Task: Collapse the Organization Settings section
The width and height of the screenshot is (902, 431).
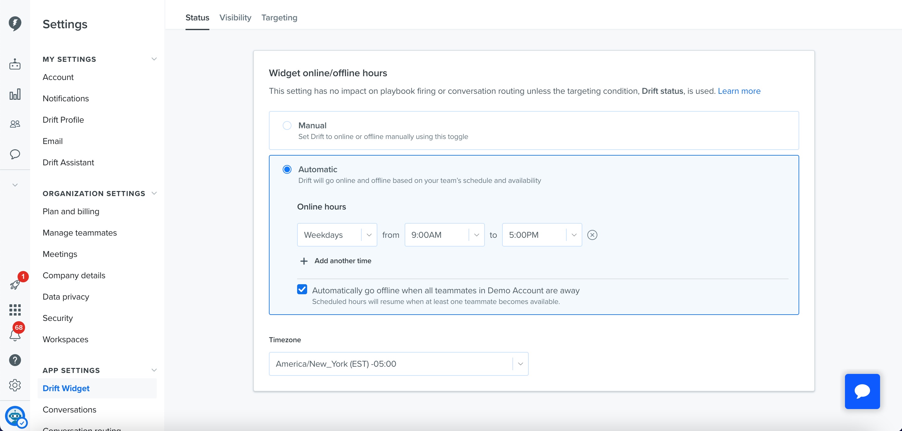Action: [154, 193]
